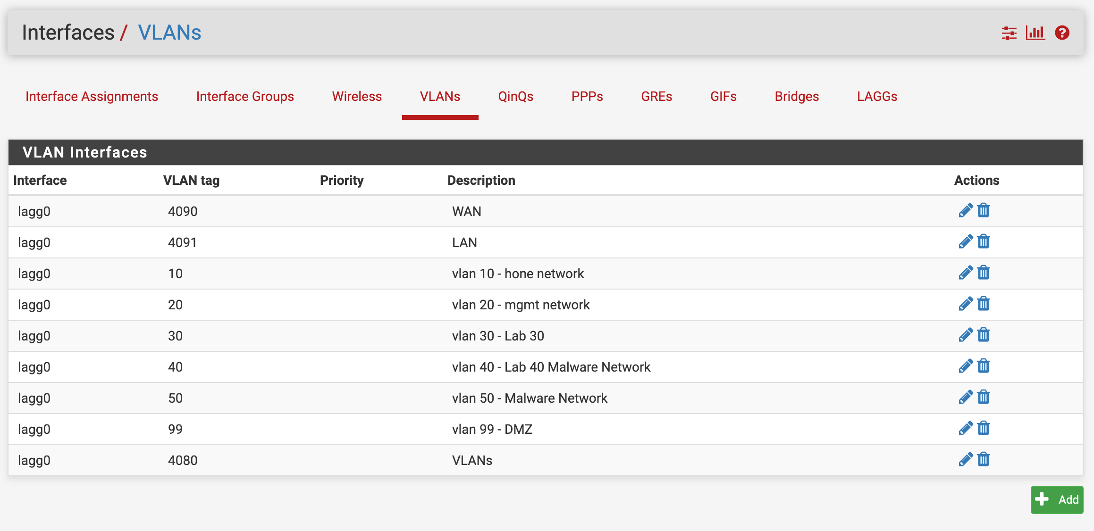Open the Interface Groups tab

(245, 96)
